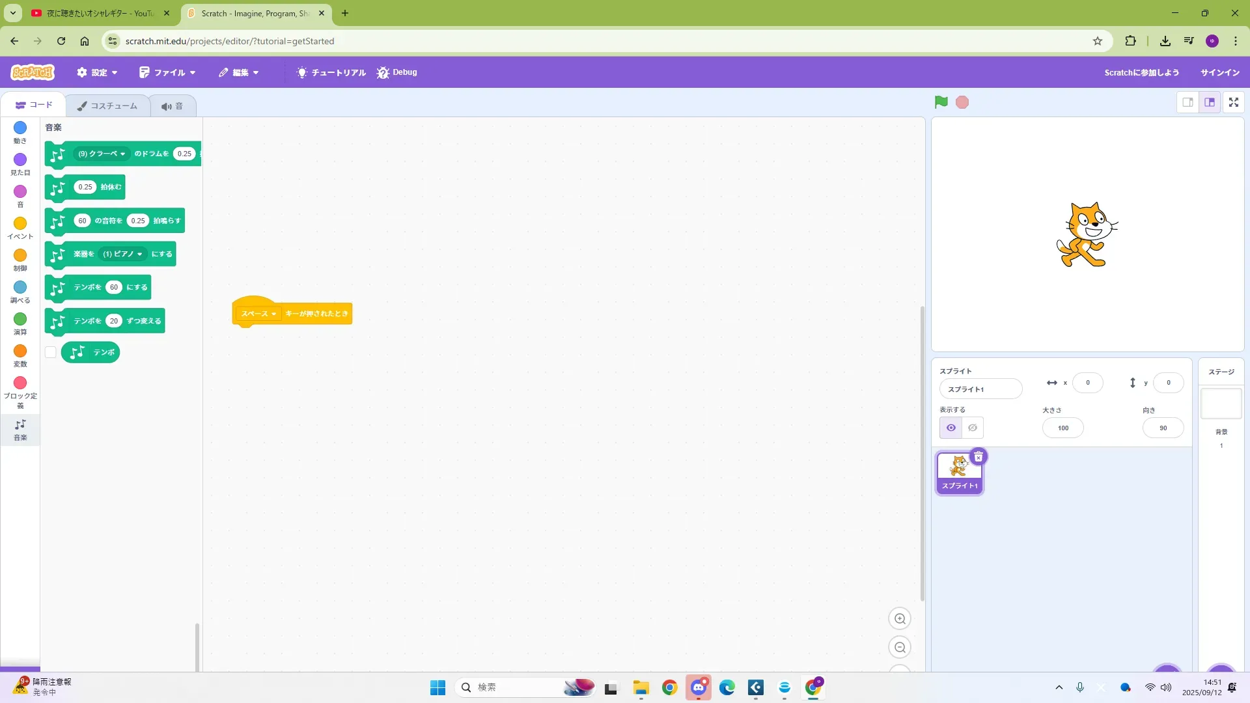Image resolution: width=1250 pixels, height=703 pixels.
Task: Open the 編集 menu
Action: tap(239, 72)
